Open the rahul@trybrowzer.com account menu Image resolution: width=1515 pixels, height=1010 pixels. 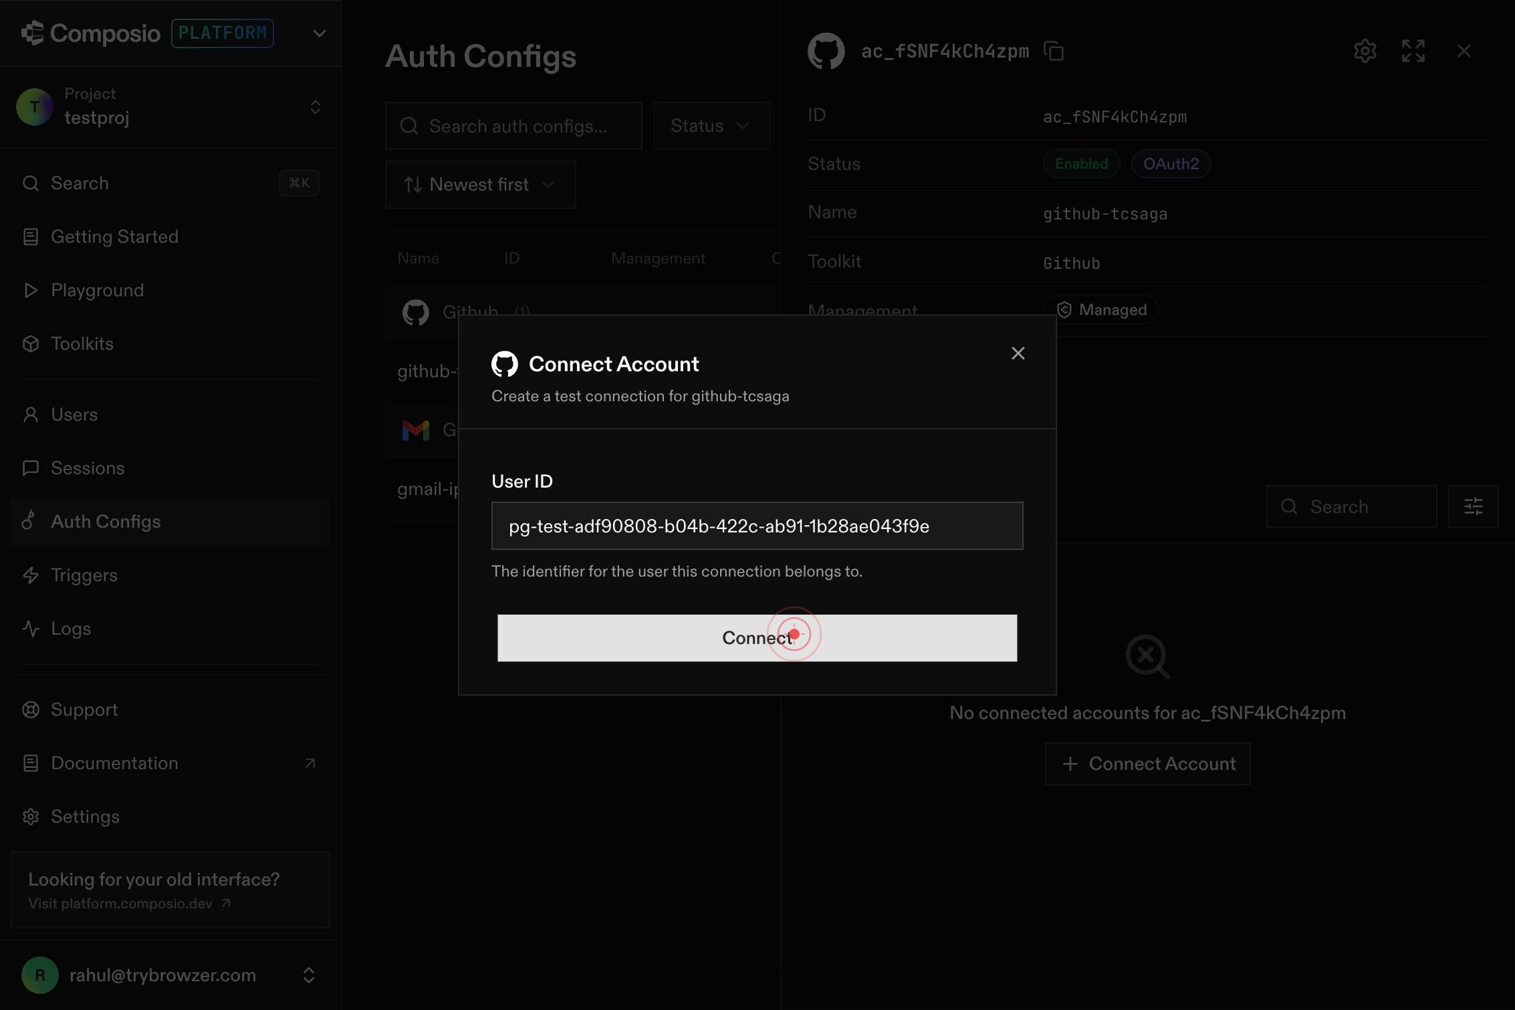point(170,975)
